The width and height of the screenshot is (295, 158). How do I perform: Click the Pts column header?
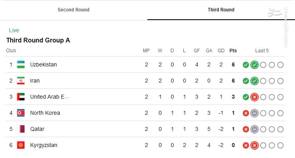click(233, 51)
